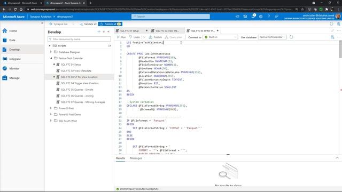Click the Azure header Search box

click(x=170, y=17)
